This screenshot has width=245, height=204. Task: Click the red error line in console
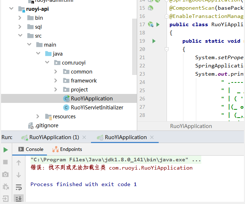[x=111, y=168]
